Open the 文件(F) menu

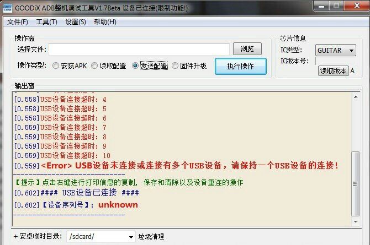(18, 22)
